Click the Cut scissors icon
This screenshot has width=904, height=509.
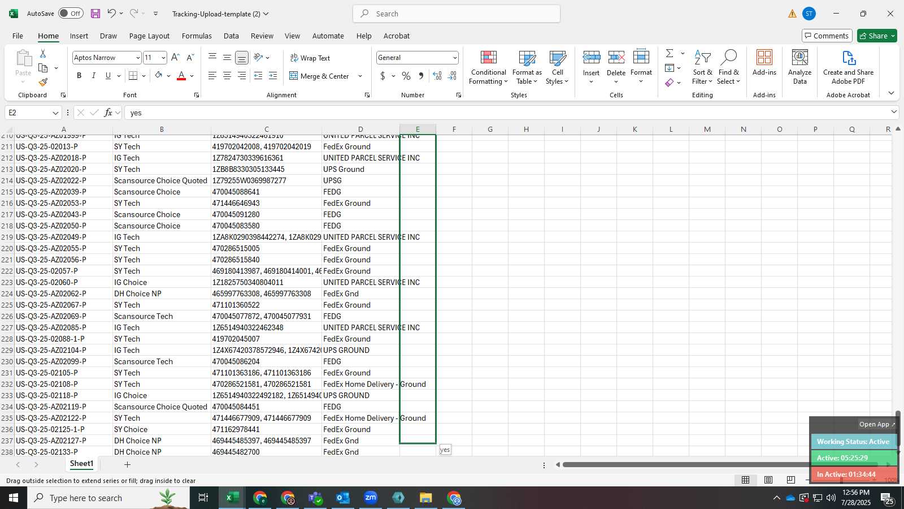[43, 53]
